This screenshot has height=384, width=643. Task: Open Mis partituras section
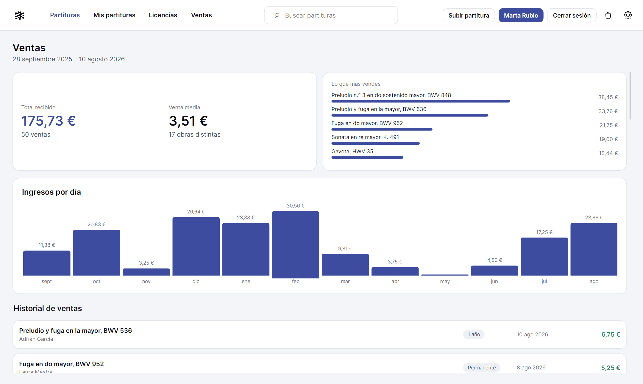coord(114,15)
